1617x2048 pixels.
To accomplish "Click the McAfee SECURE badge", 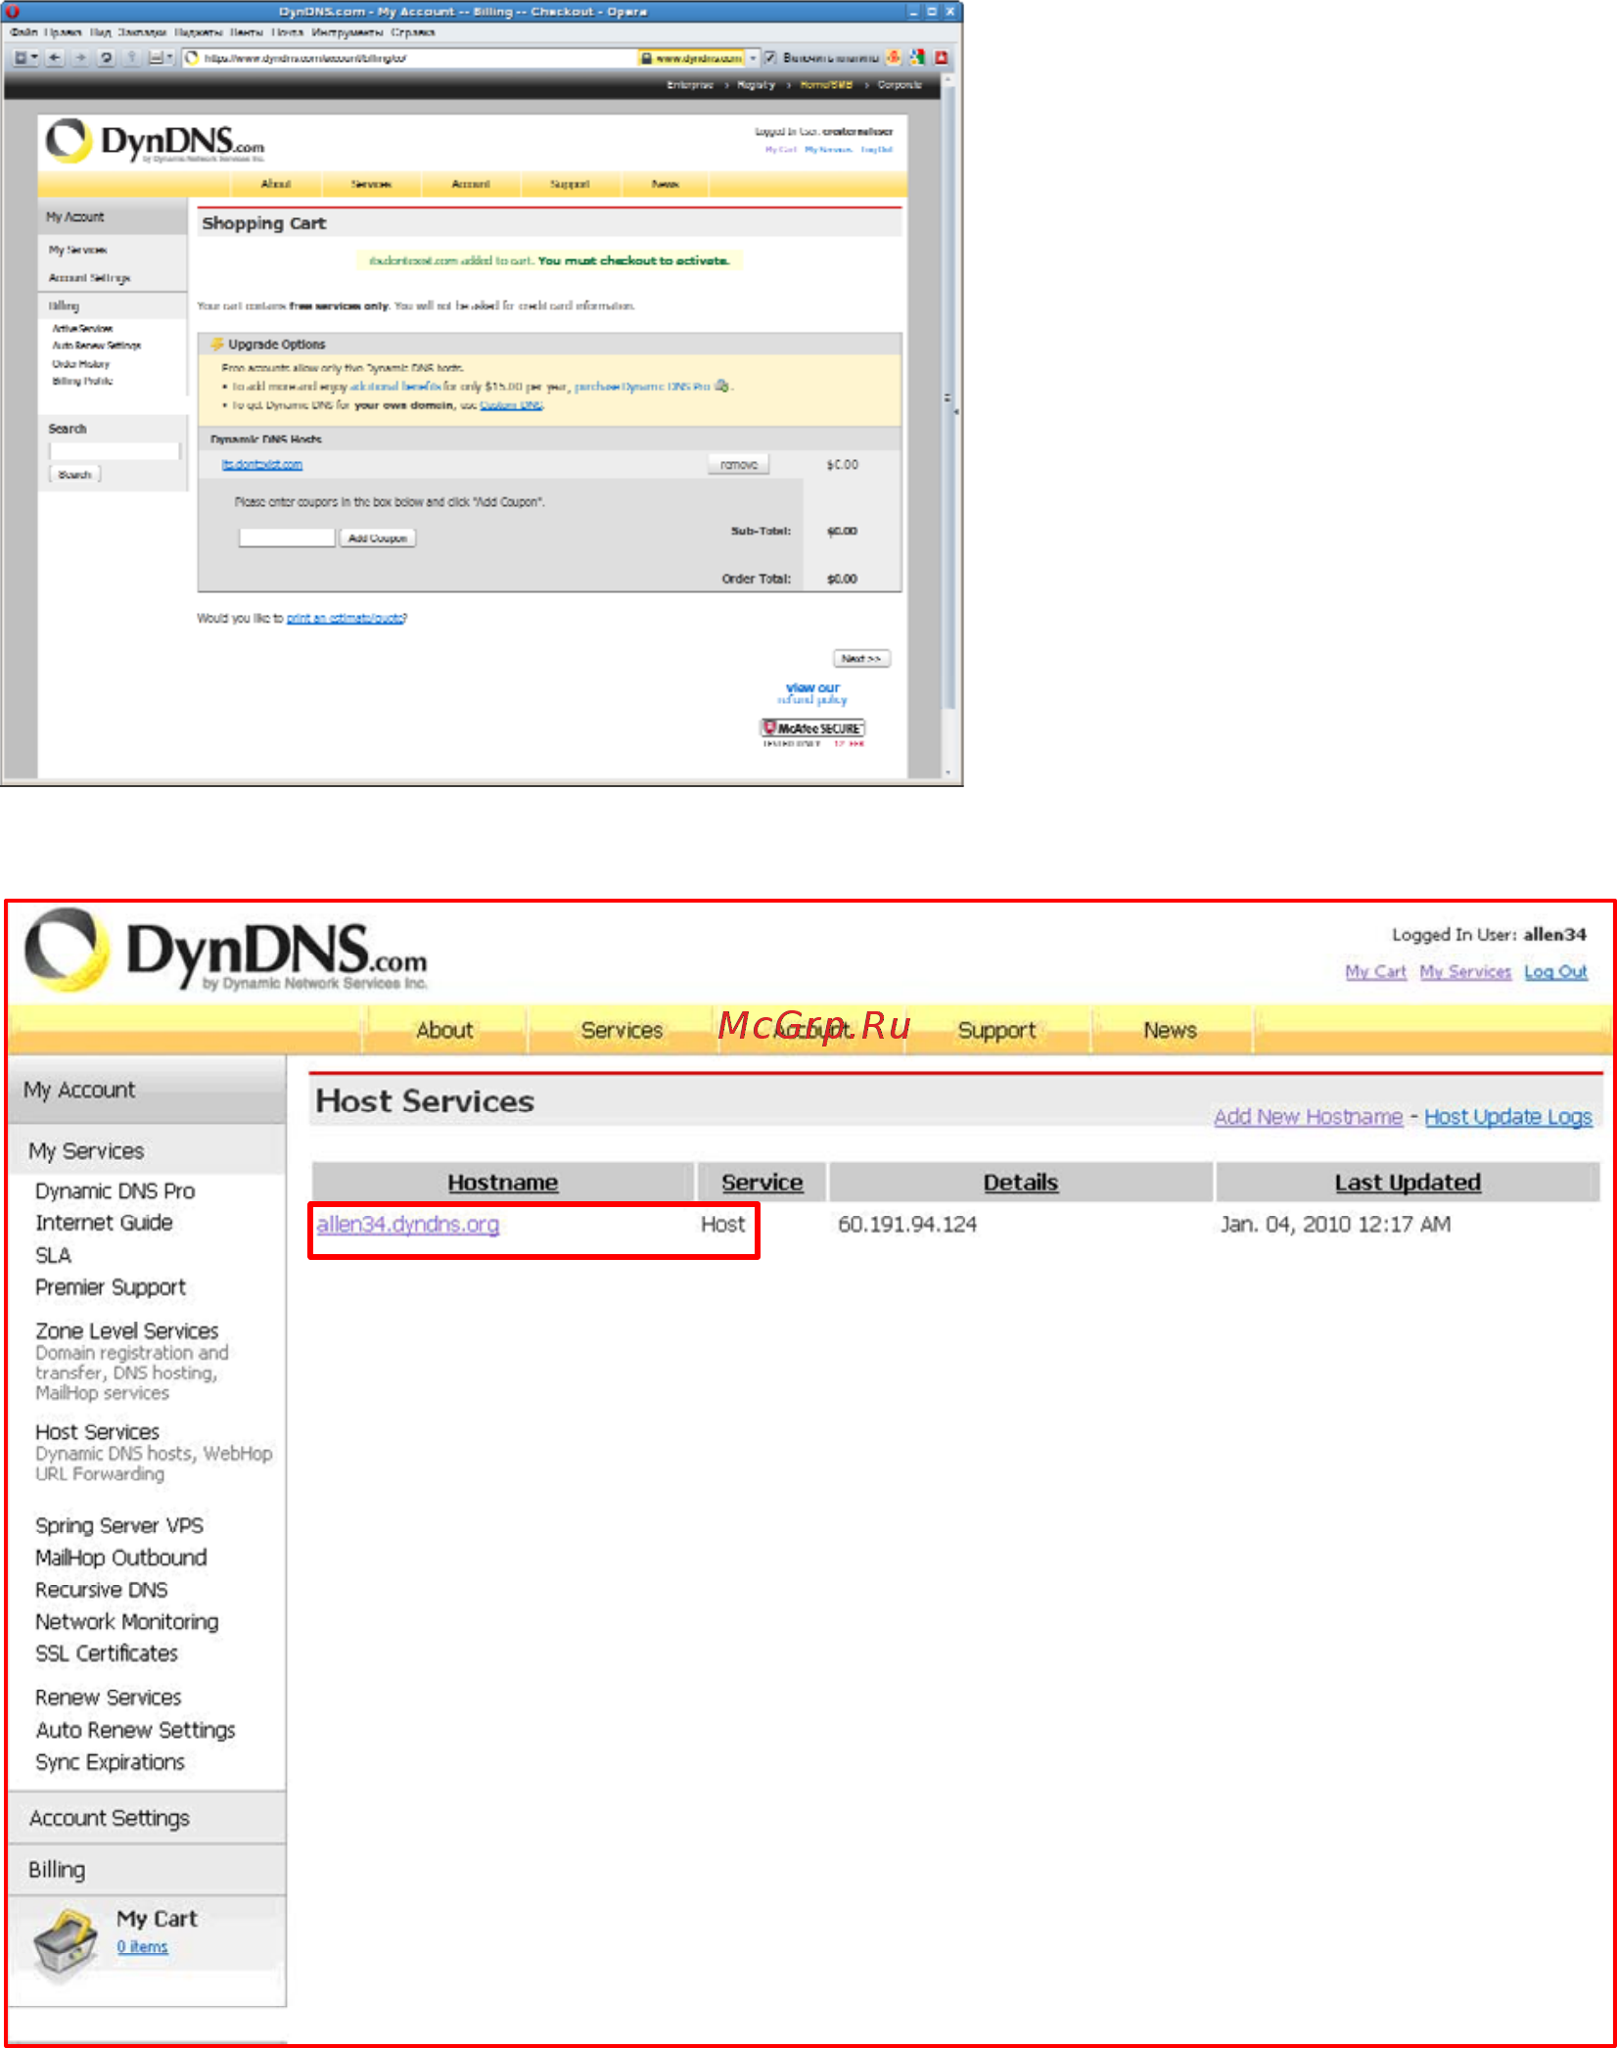I will coord(812,729).
